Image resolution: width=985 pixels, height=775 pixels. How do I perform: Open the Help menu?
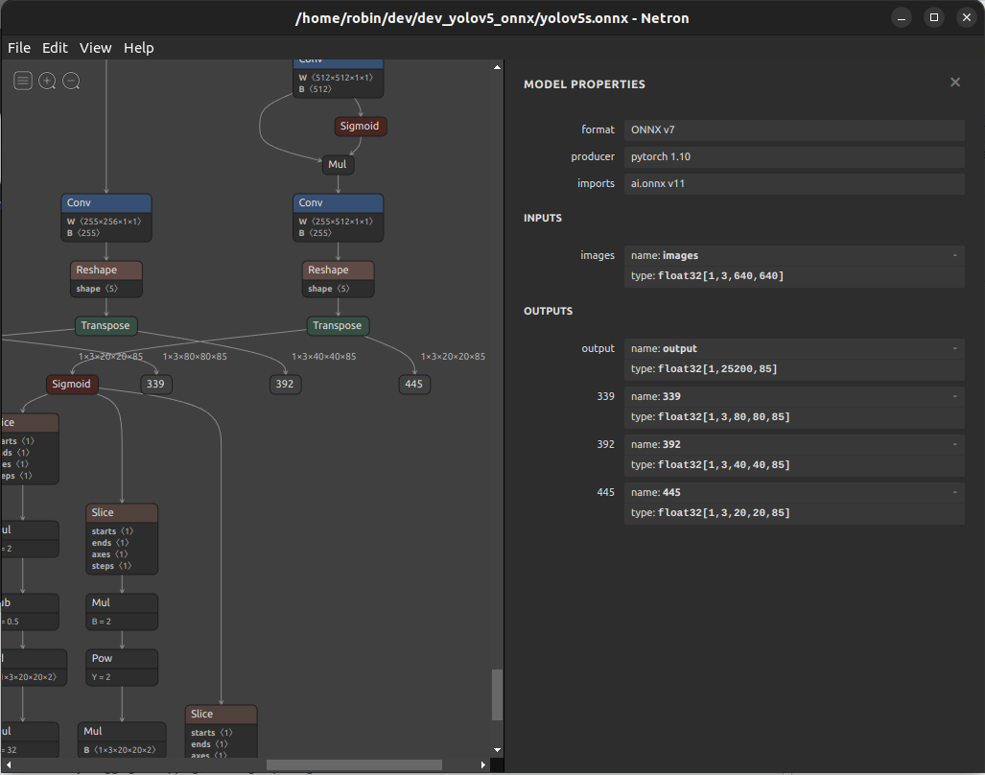click(138, 48)
